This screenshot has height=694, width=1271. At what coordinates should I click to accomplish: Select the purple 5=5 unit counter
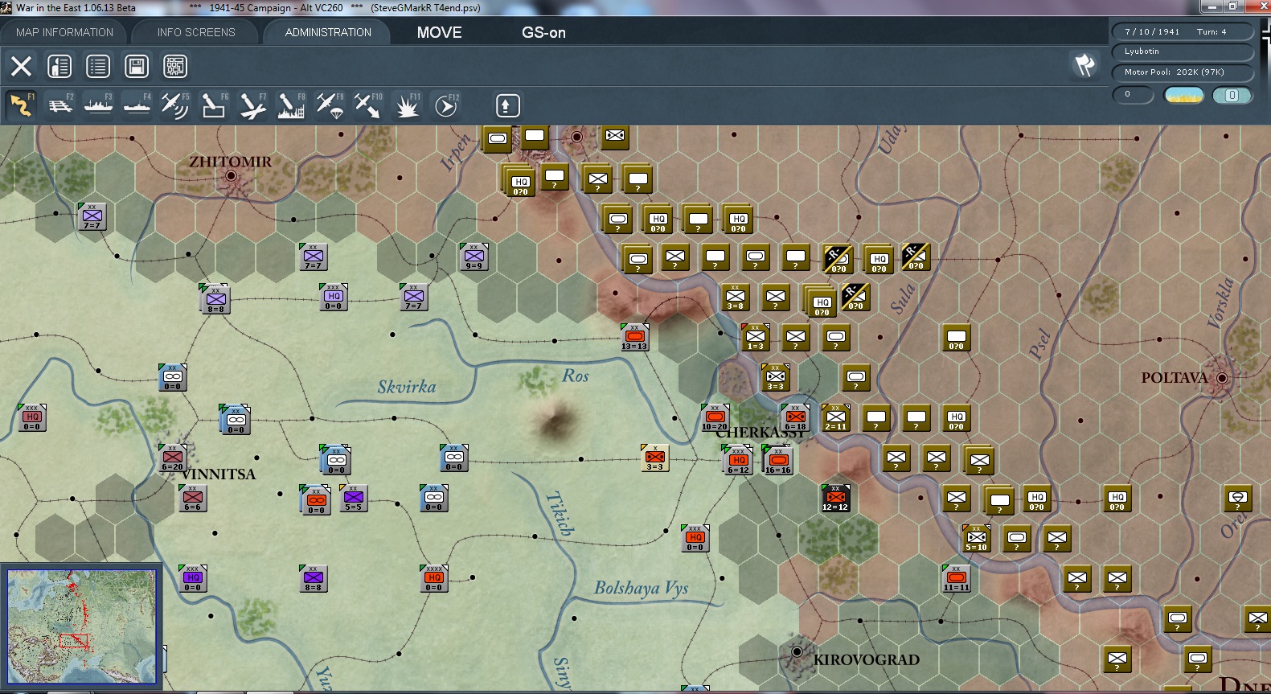[353, 499]
